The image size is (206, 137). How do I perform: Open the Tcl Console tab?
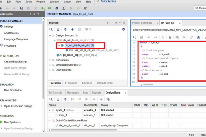point(55,92)
